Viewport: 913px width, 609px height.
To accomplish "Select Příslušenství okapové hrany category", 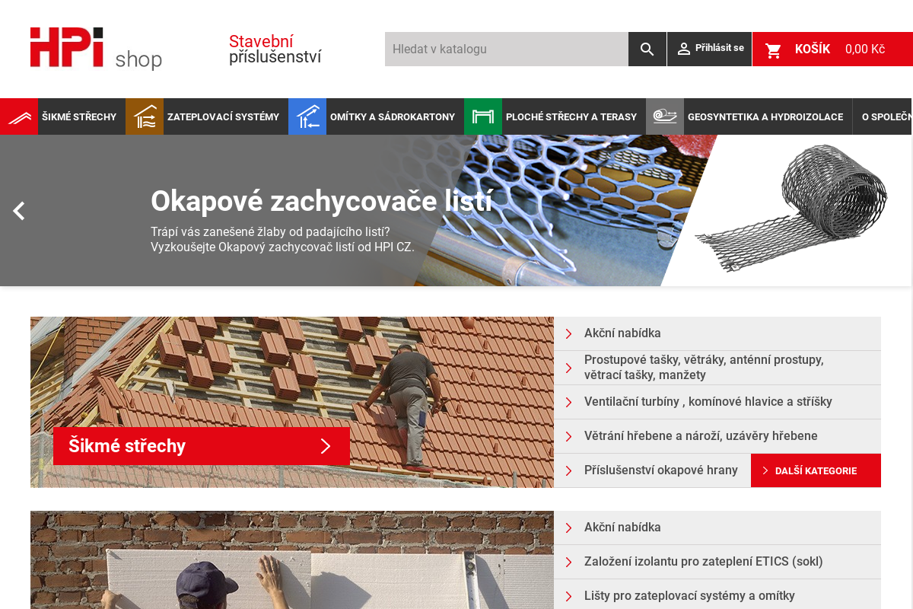I will [x=660, y=470].
